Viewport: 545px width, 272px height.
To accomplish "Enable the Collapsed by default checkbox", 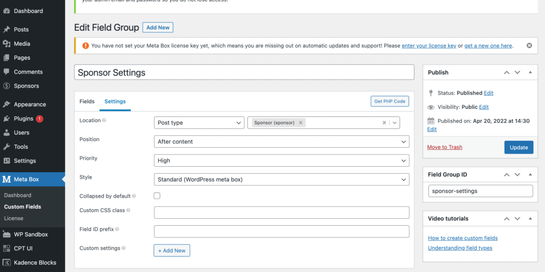I will [x=157, y=196].
